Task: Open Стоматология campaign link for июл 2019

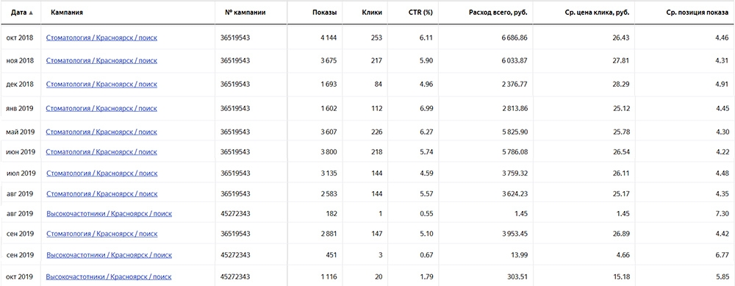Action: click(101, 174)
